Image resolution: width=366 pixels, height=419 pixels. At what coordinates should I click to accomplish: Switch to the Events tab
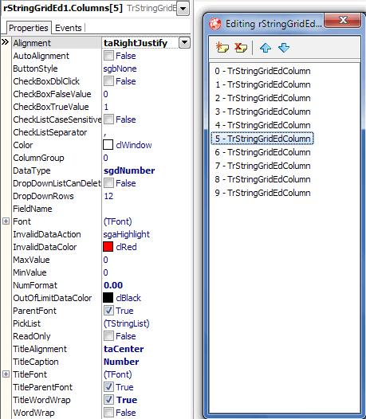tap(69, 28)
